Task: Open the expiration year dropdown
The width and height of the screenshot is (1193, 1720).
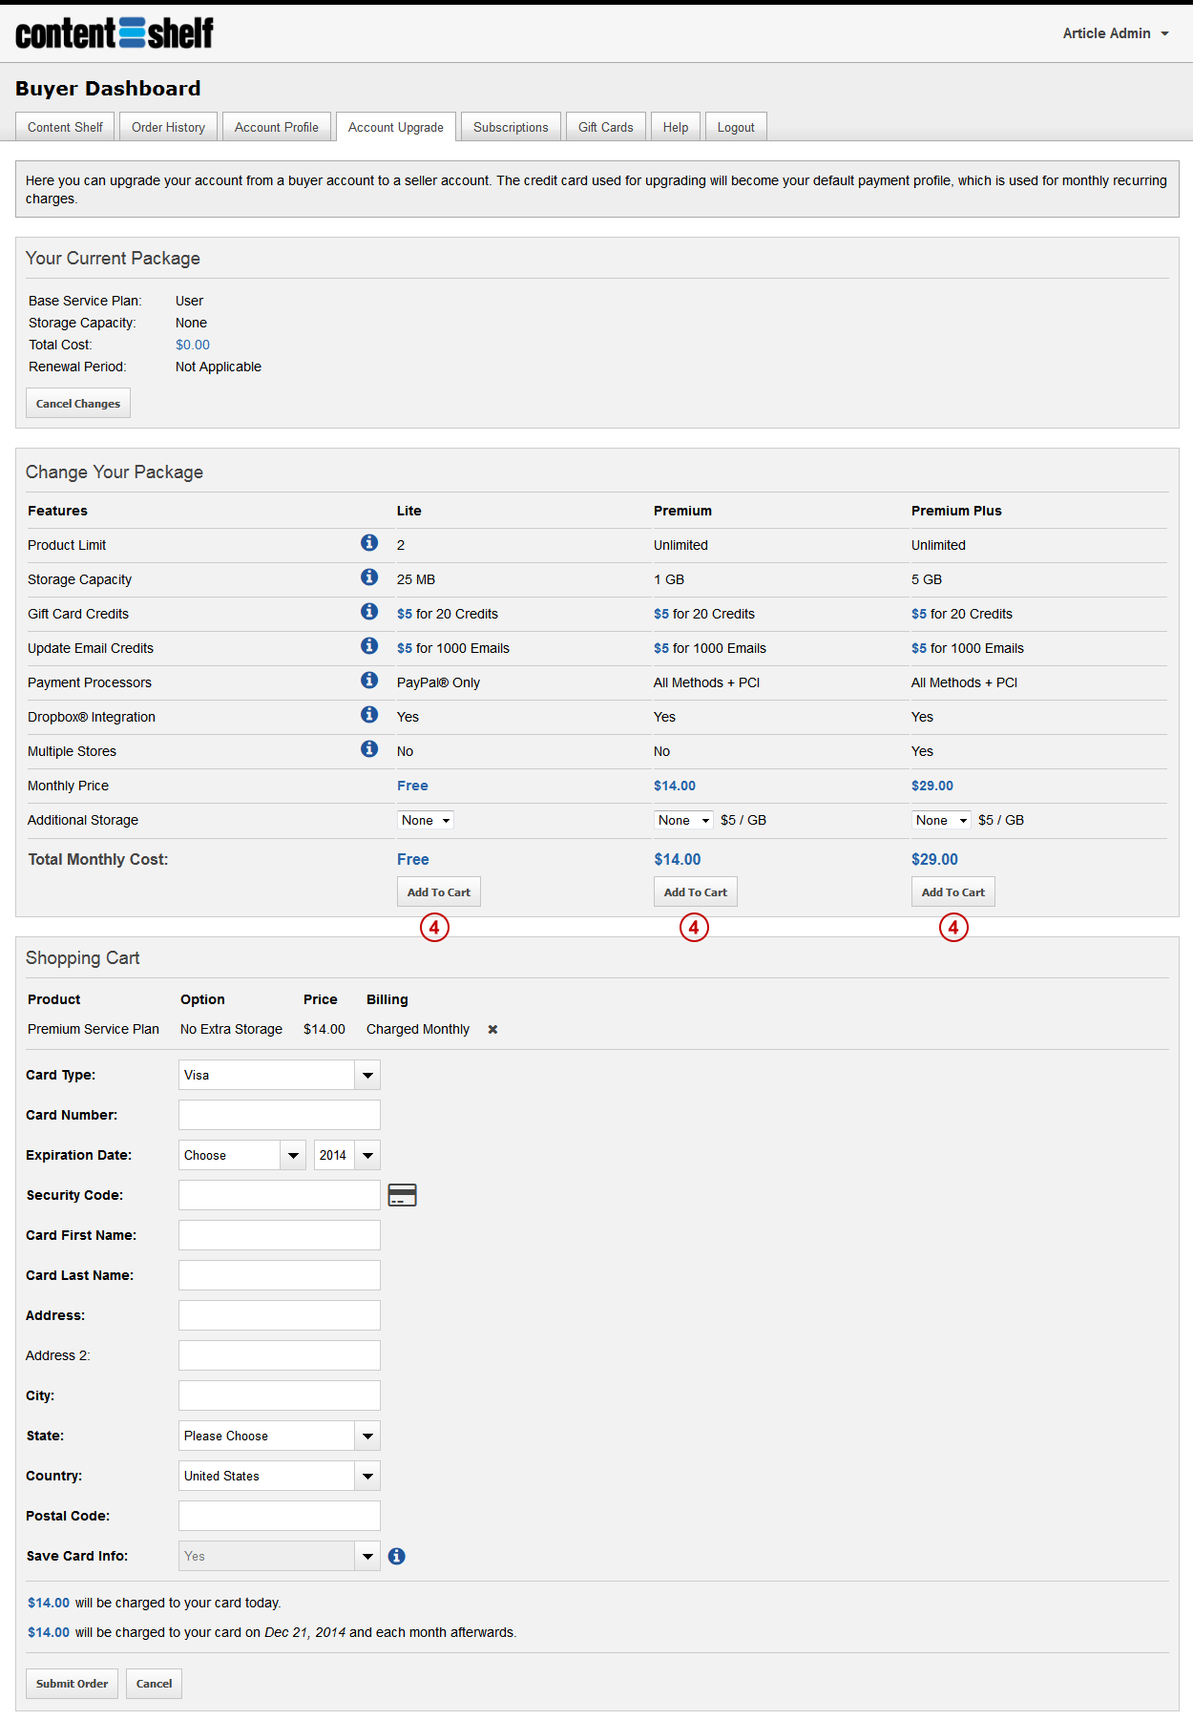Action: pos(347,1155)
